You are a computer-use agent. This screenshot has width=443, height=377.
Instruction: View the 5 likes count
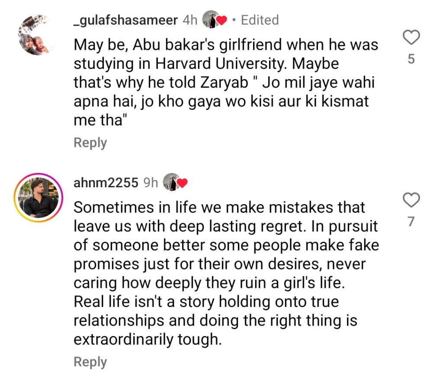click(411, 59)
